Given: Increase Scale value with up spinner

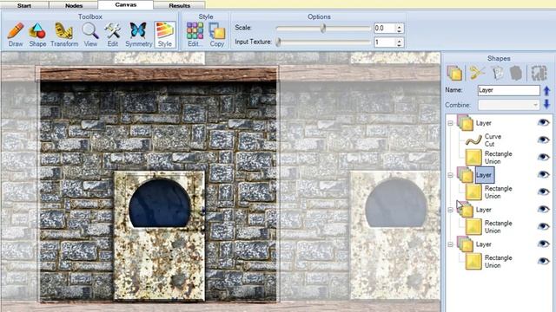Looking at the screenshot, I should click(x=400, y=26).
